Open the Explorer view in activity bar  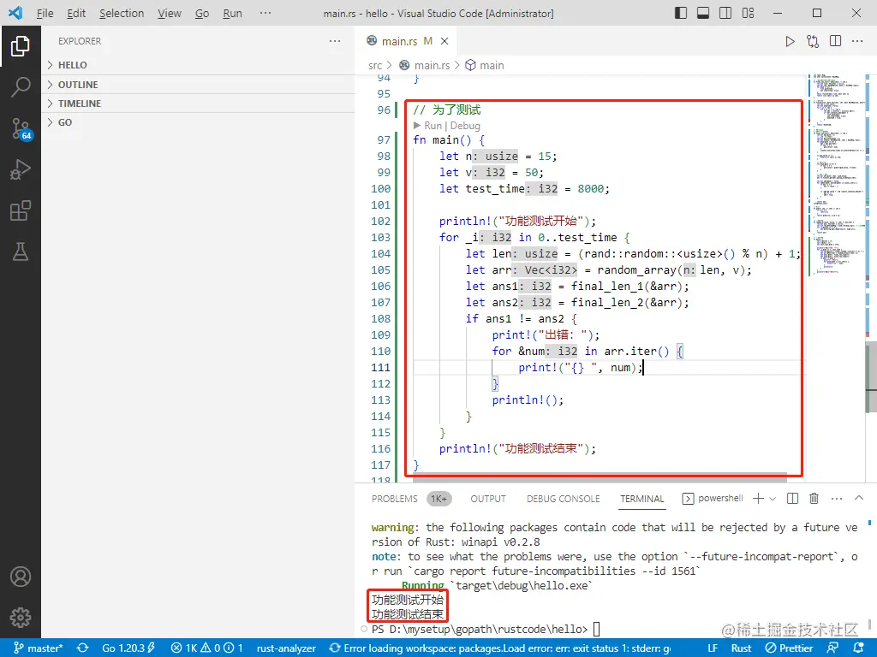(x=21, y=46)
